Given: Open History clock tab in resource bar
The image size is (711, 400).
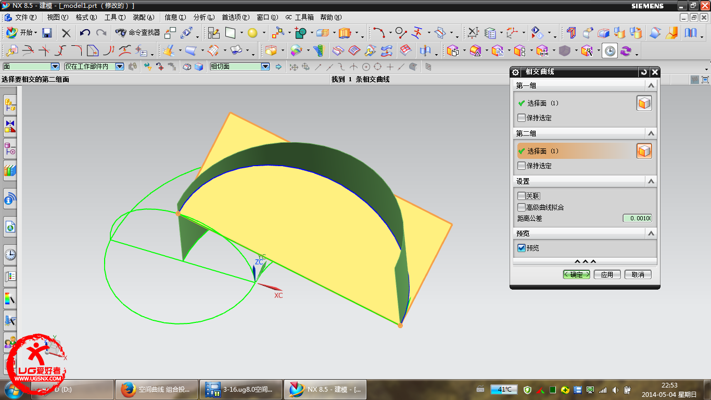Looking at the screenshot, I should [10, 255].
